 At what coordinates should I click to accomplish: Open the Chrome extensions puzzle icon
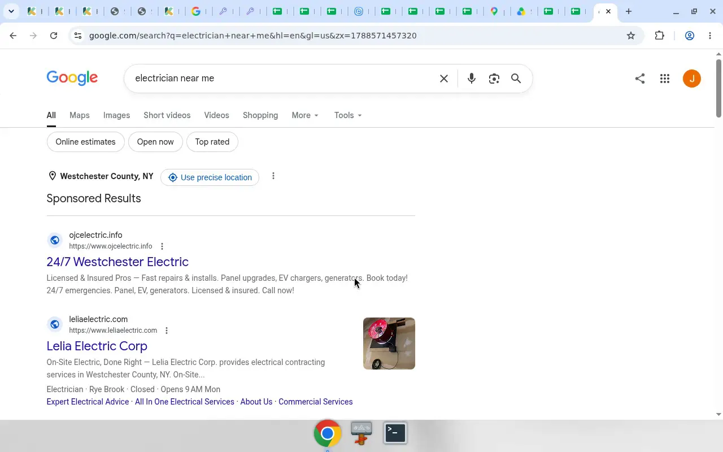tap(660, 36)
